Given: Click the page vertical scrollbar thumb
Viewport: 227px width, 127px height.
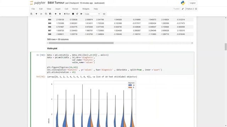Looking at the screenshot, I should [x=226, y=47].
